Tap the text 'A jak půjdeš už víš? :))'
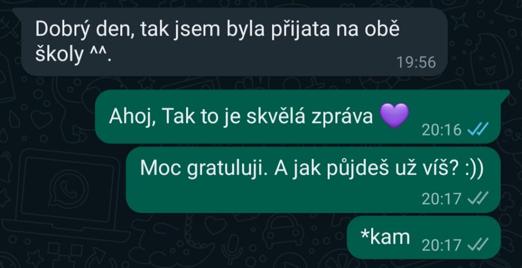Screen dimensions: 522x268 [x=379, y=169]
